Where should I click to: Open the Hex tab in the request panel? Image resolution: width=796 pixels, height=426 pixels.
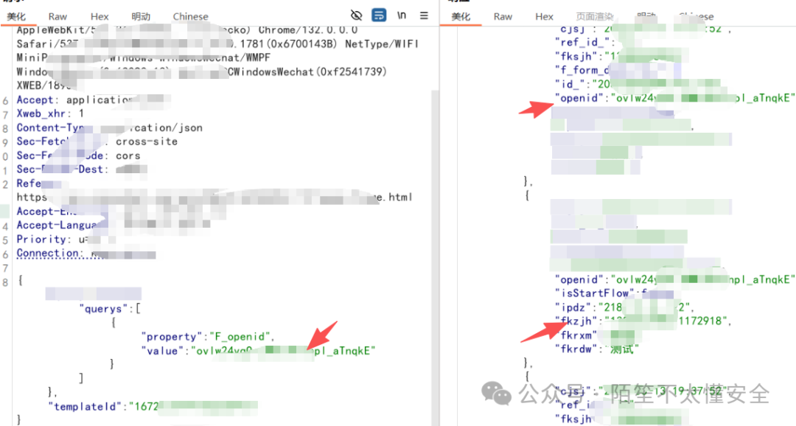(99, 16)
